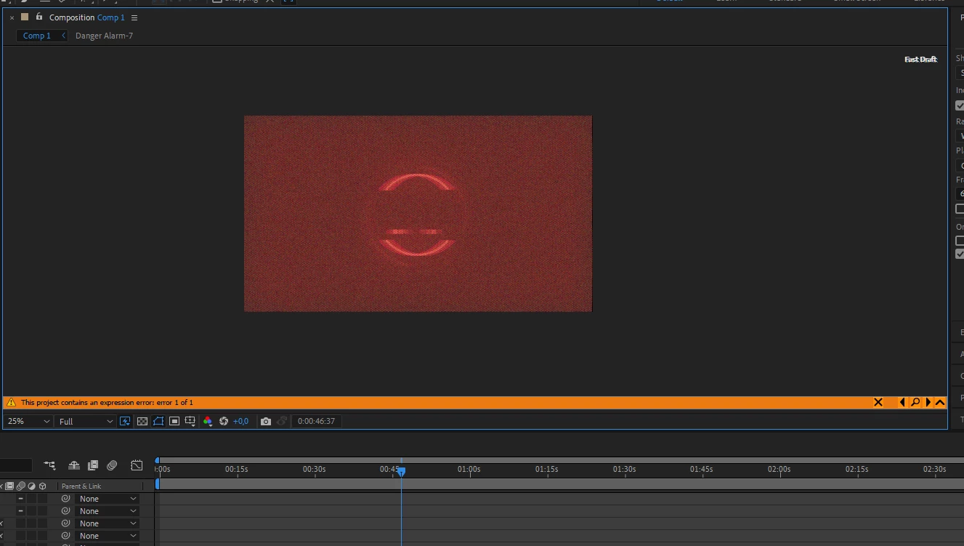
Task: Click the Fast Draft label
Action: tap(920, 60)
